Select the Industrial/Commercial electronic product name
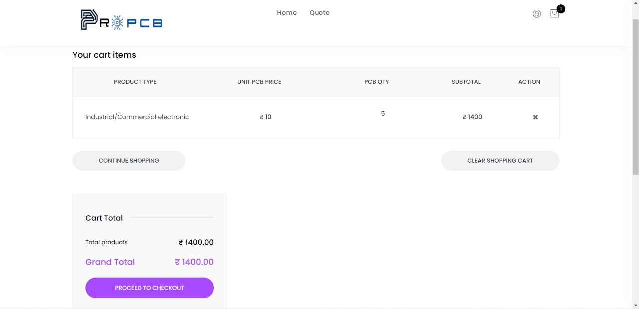The height and width of the screenshot is (309, 639). coord(137,117)
